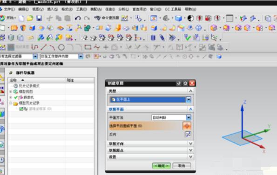
Task: Select the Arc sketch tool
Action: pyautogui.click(x=52, y=47)
